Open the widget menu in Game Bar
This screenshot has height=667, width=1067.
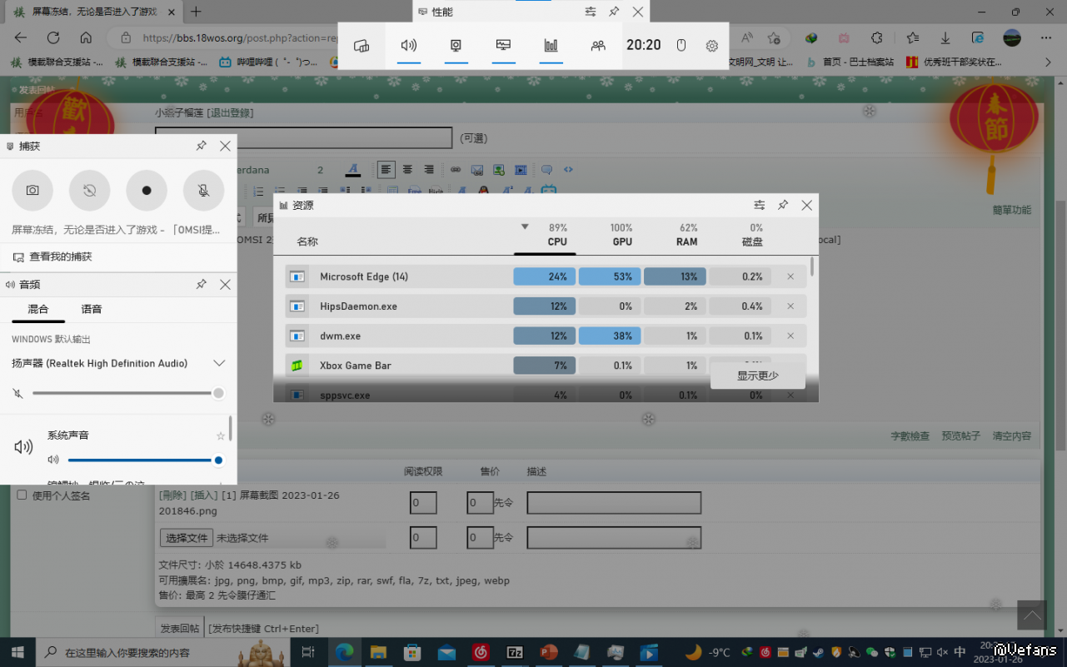[x=361, y=46]
